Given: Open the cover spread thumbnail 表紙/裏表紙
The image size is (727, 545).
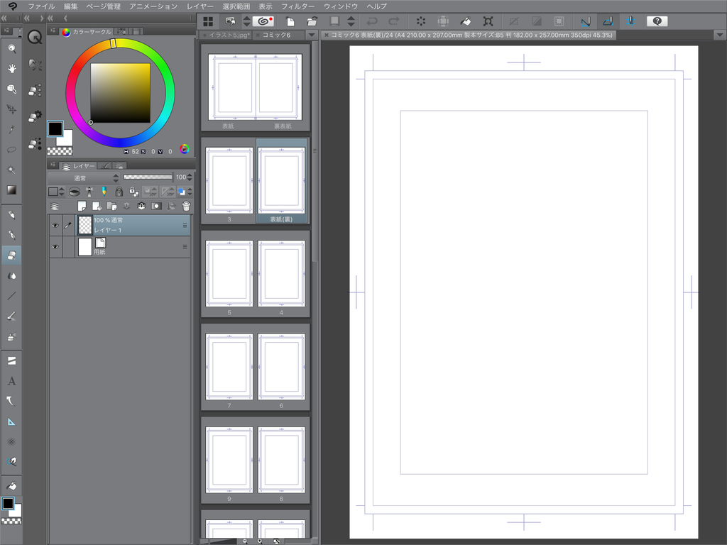Looking at the screenshot, I should 256,88.
